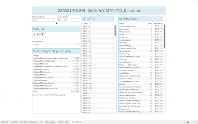
Task: Select the Preveterinary major row
Action: [141, 109]
